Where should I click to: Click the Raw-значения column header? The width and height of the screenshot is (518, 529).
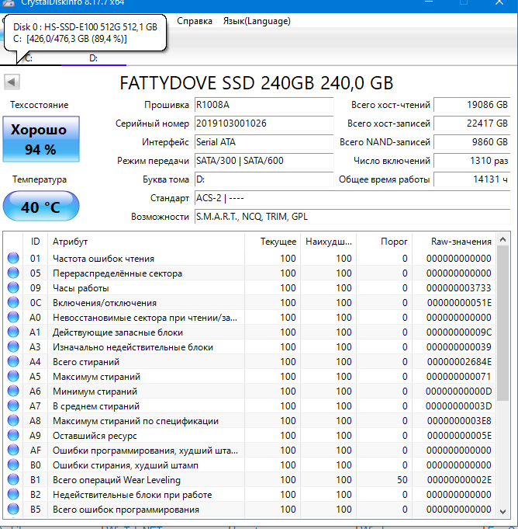(461, 242)
